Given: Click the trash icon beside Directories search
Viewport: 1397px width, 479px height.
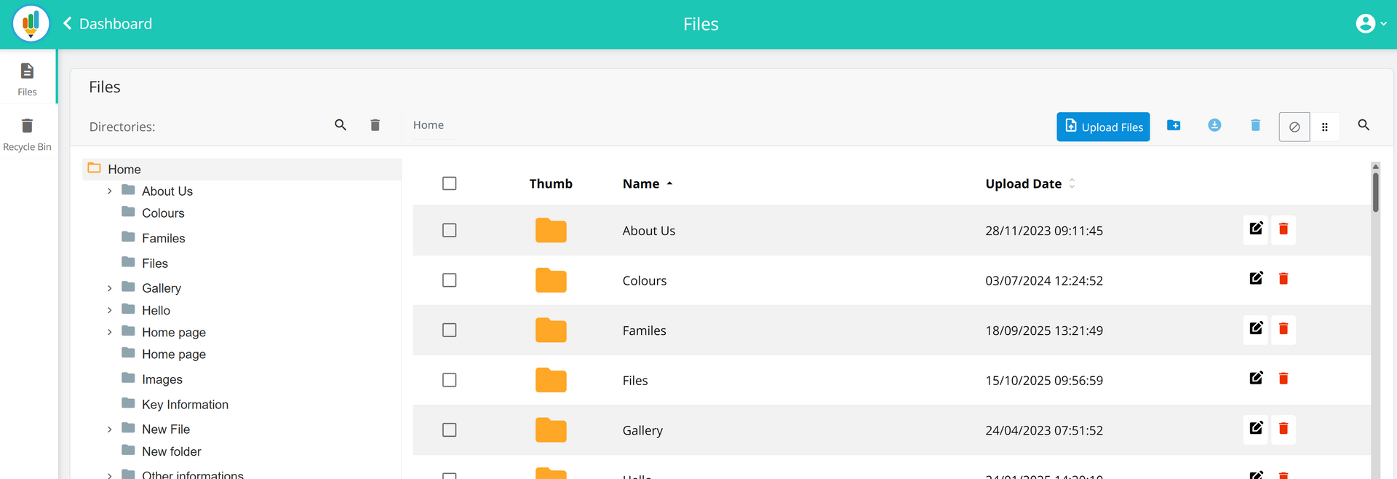Looking at the screenshot, I should pyautogui.click(x=375, y=125).
